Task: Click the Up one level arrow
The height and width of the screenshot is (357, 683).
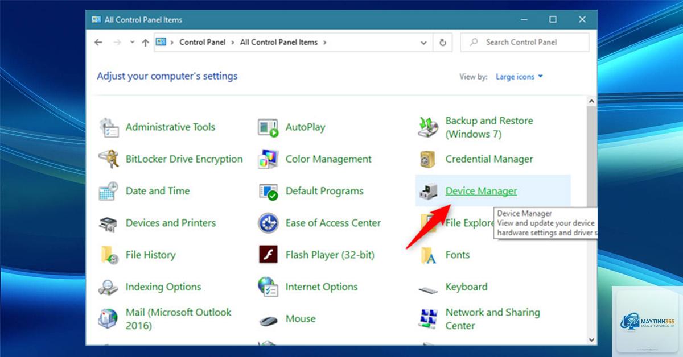Action: [x=145, y=42]
